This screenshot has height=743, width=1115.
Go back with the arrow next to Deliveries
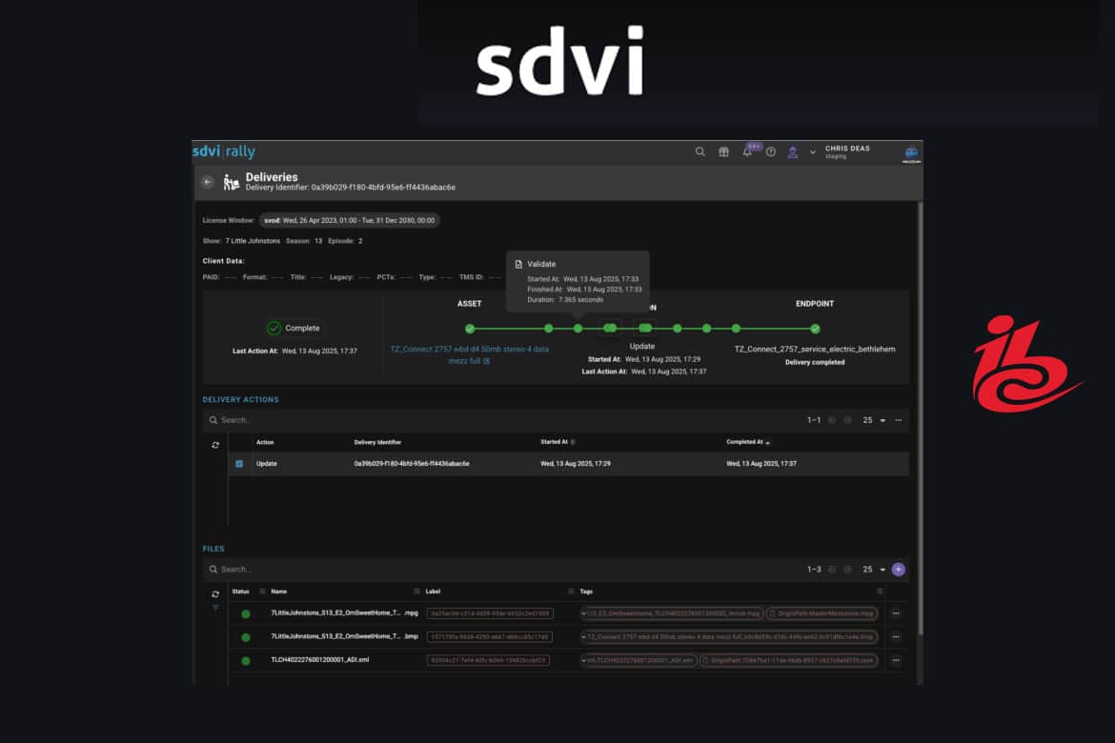tap(208, 182)
